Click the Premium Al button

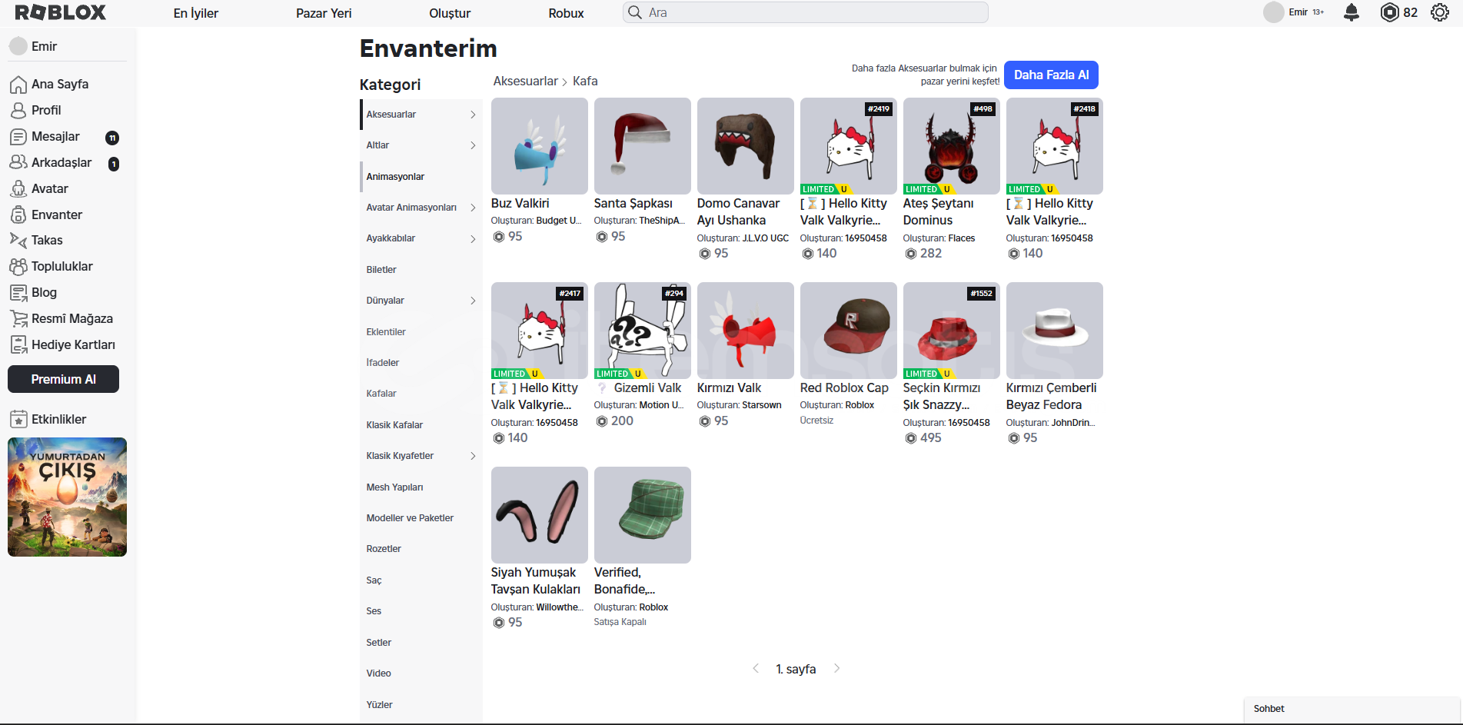pyautogui.click(x=63, y=379)
